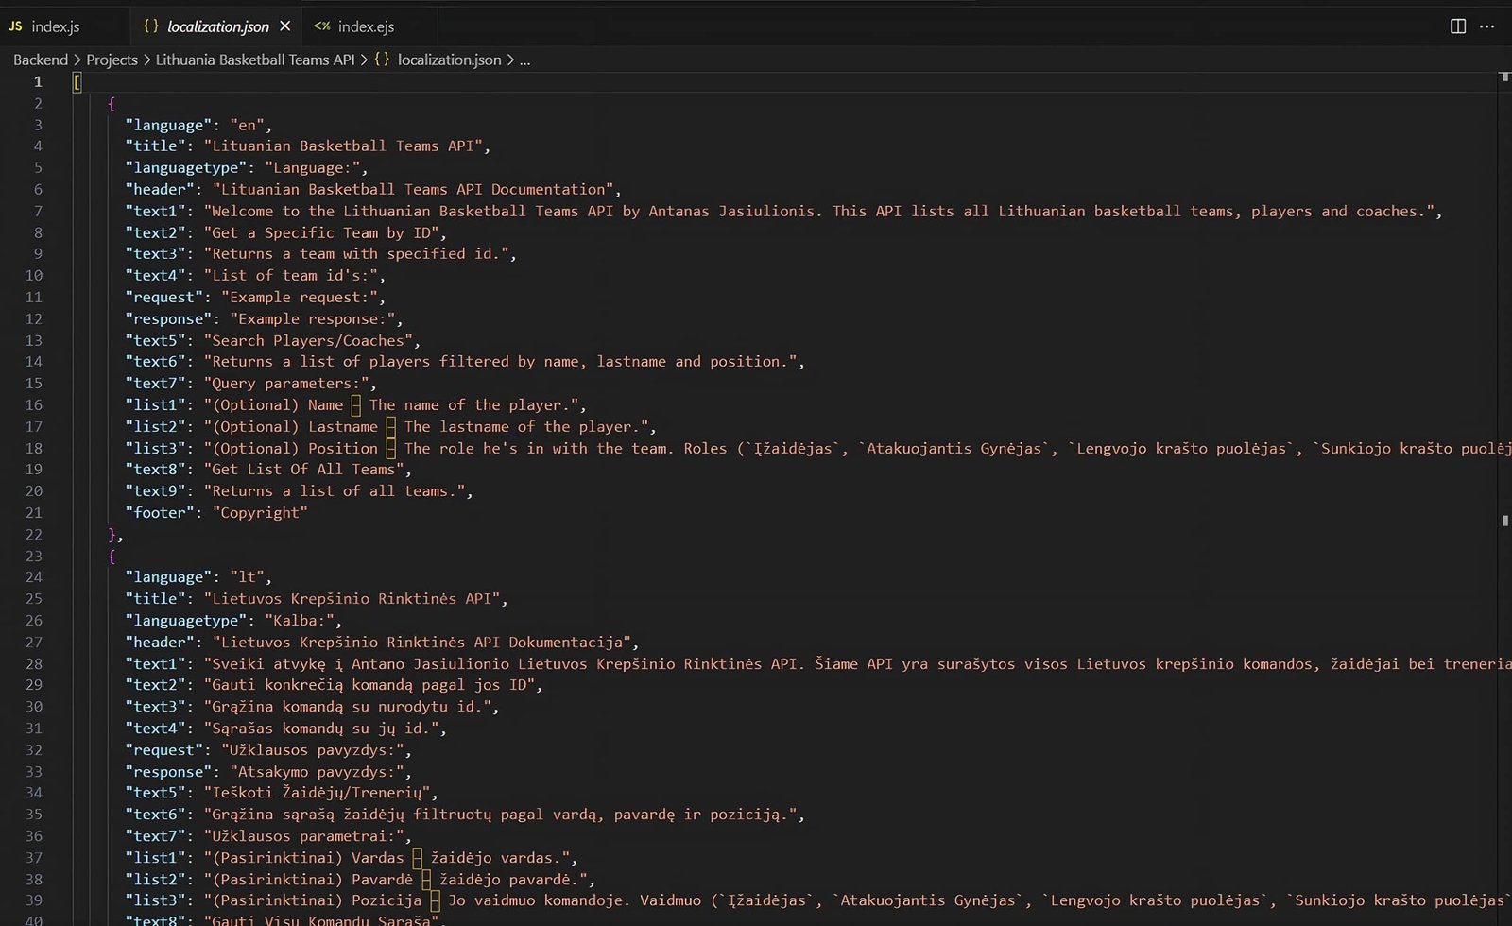This screenshot has height=926, width=1512.
Task: Click "Returns a list of players filtered" text
Action: coord(361,361)
